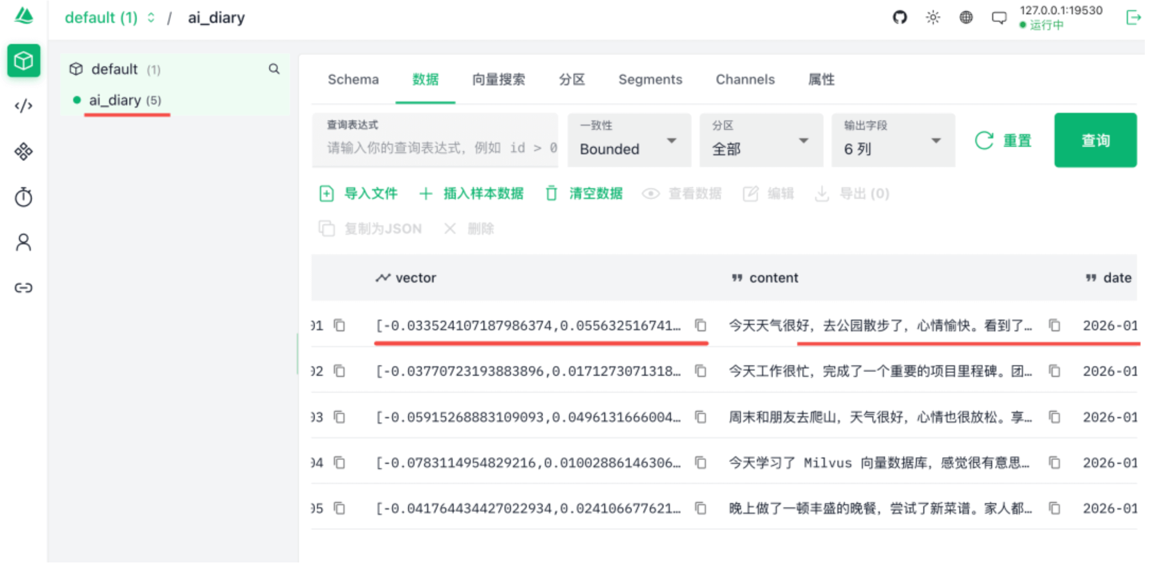Copy content of 晚上做了一顿丰盛的晚餐 row

tap(1055, 508)
